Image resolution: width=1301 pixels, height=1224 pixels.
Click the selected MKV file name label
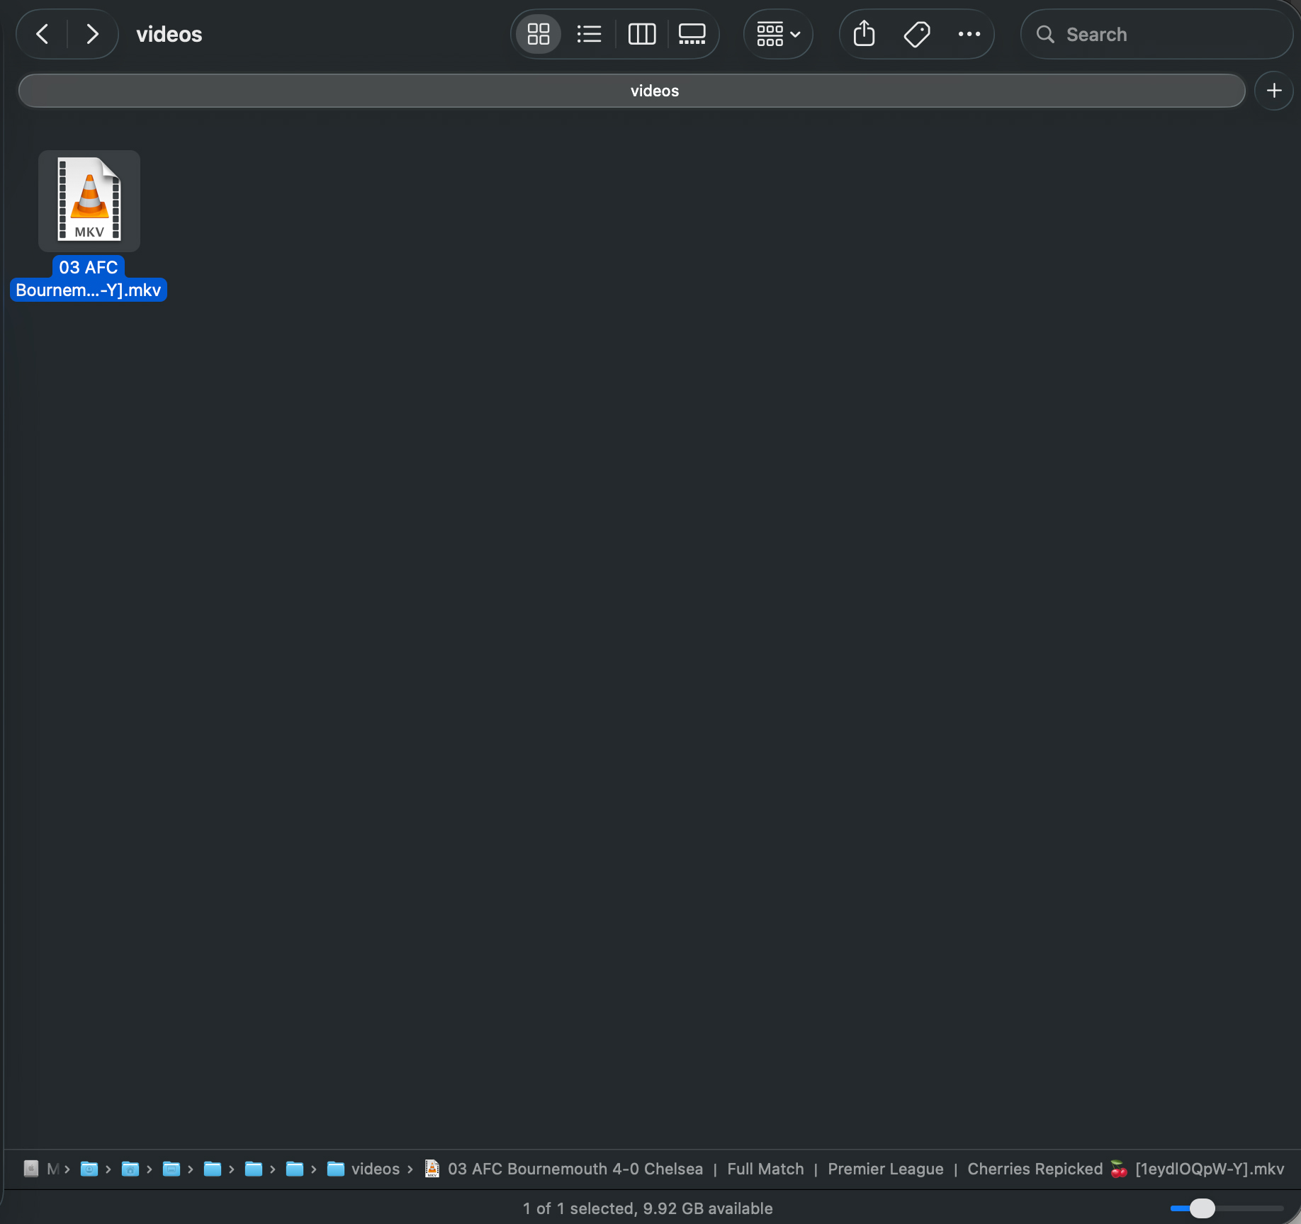(88, 278)
